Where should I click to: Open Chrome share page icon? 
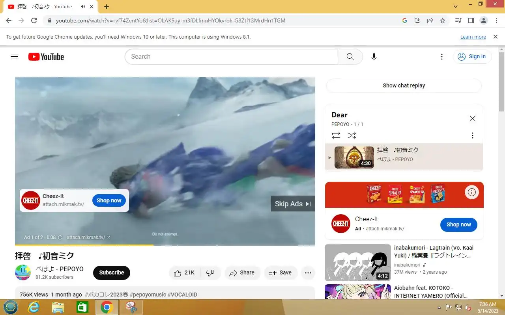[430, 20]
